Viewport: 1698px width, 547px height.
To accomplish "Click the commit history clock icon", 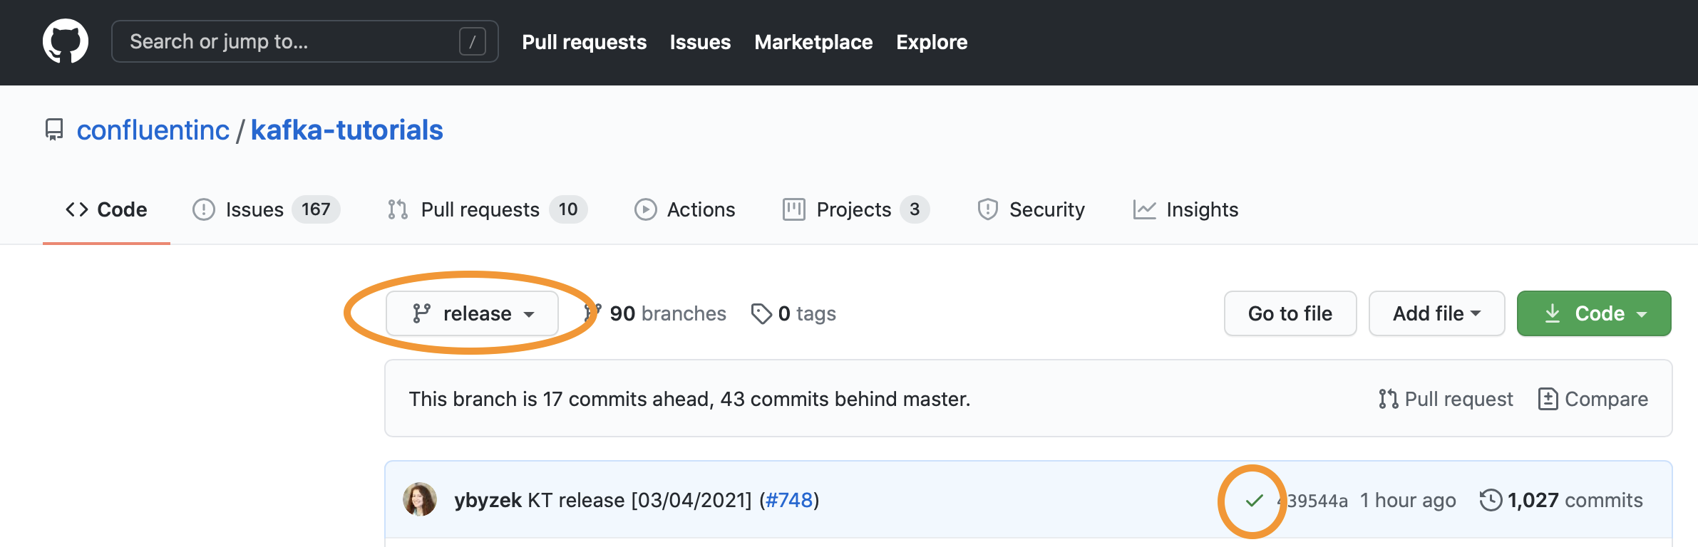I will point(1491,500).
